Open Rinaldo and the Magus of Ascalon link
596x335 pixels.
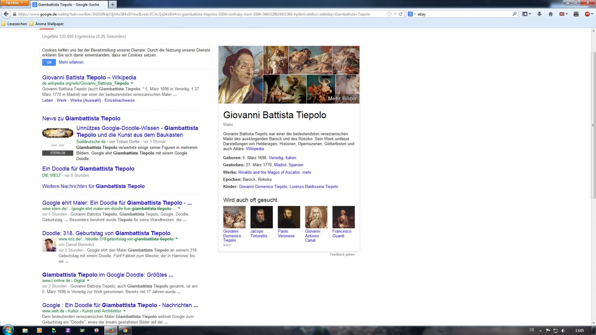point(269,172)
